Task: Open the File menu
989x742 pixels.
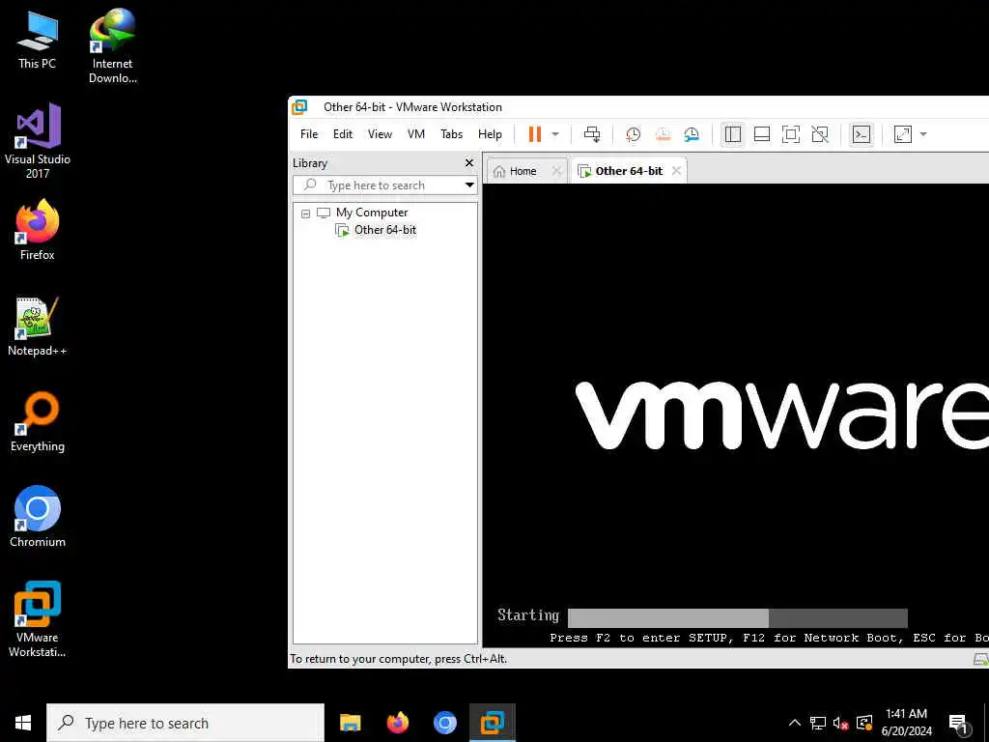Action: click(309, 133)
